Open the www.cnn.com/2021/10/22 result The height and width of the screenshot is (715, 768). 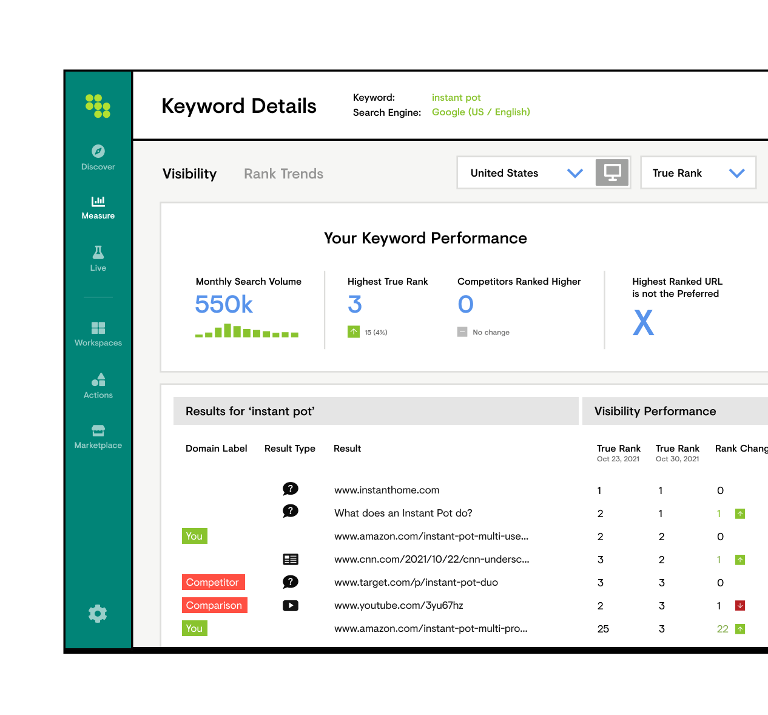click(432, 560)
